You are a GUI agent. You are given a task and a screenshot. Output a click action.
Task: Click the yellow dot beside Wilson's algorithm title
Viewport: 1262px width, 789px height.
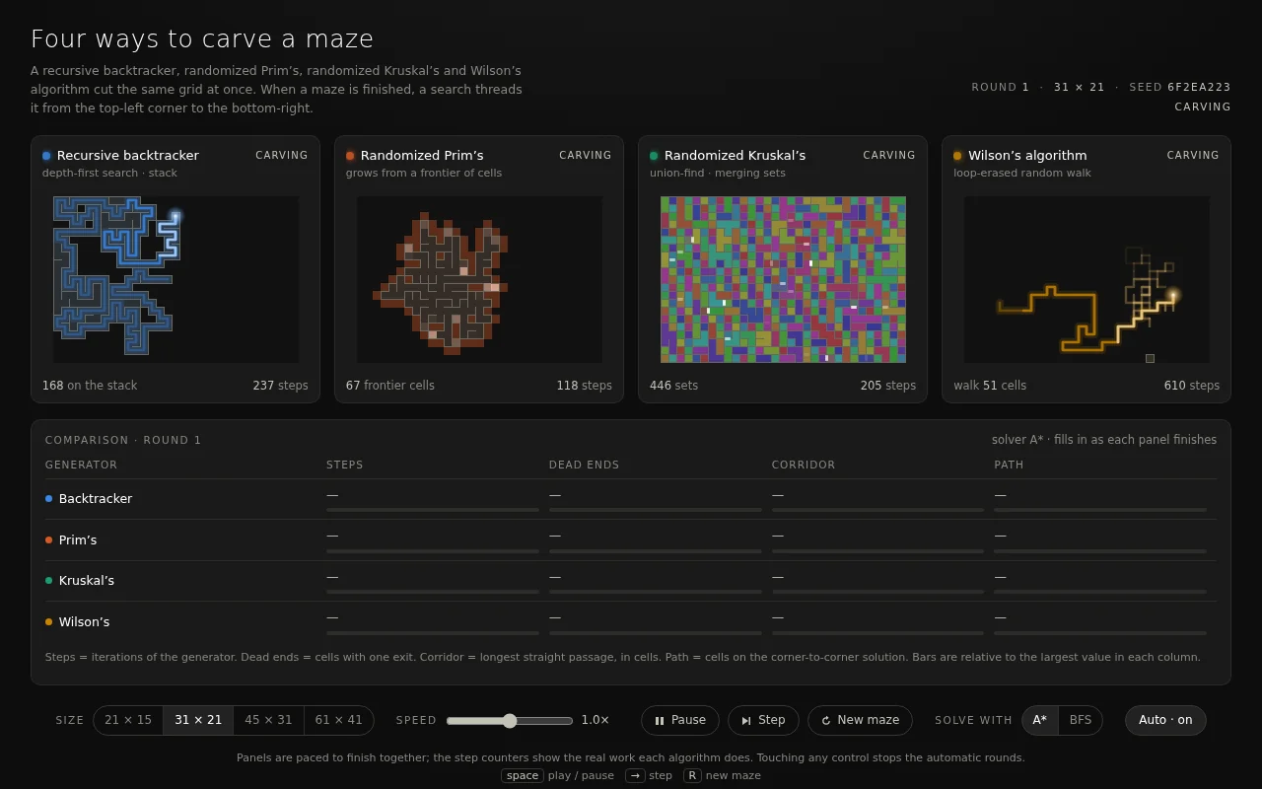(957, 156)
